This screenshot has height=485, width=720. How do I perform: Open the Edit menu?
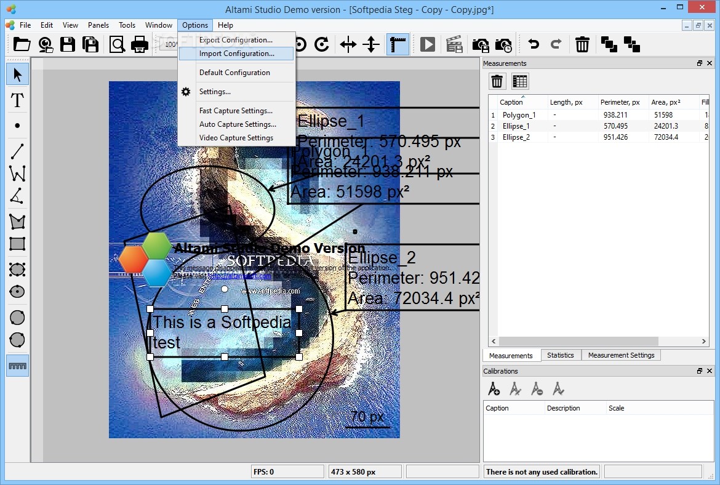click(46, 25)
